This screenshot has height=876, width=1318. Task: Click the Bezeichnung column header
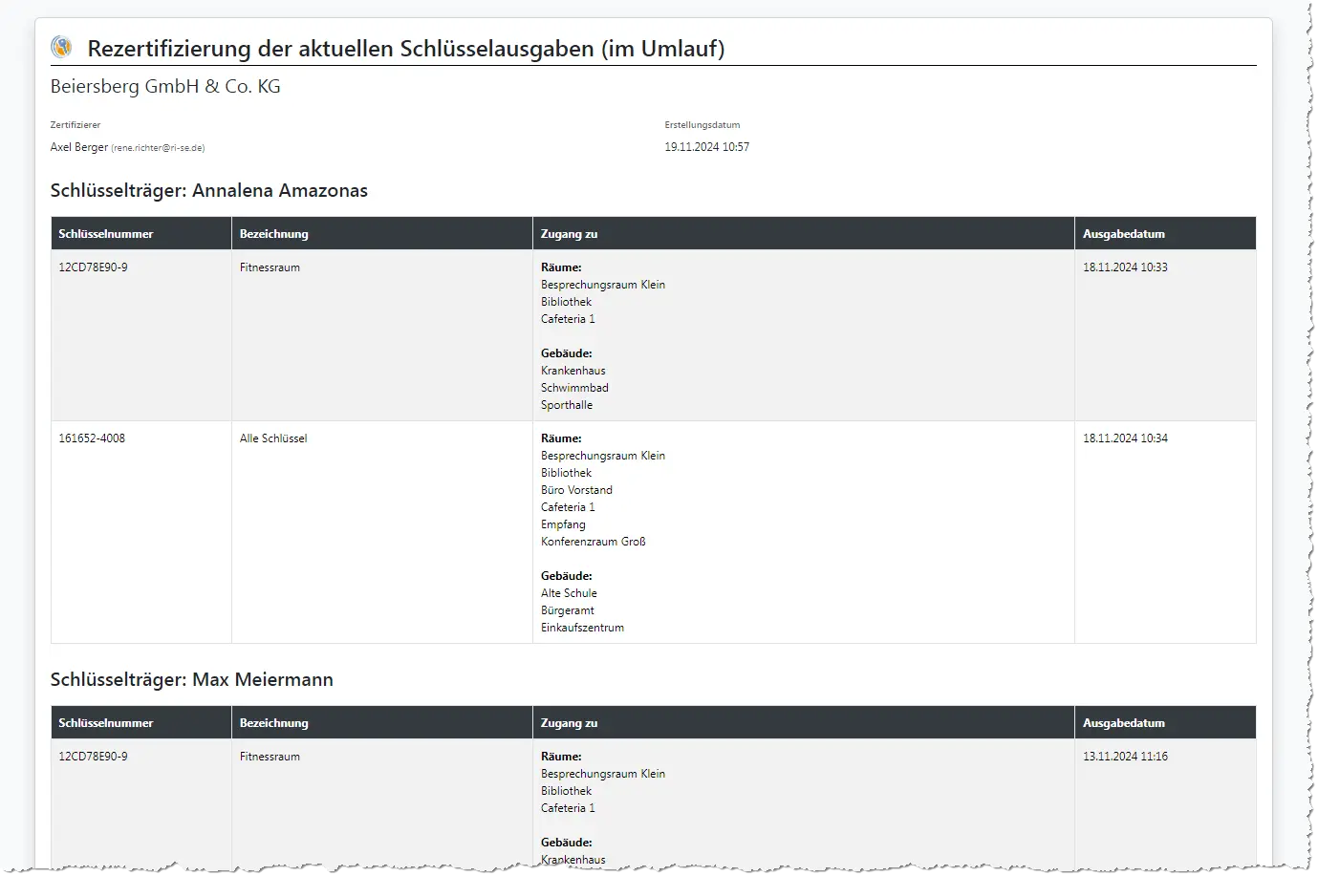click(x=274, y=233)
